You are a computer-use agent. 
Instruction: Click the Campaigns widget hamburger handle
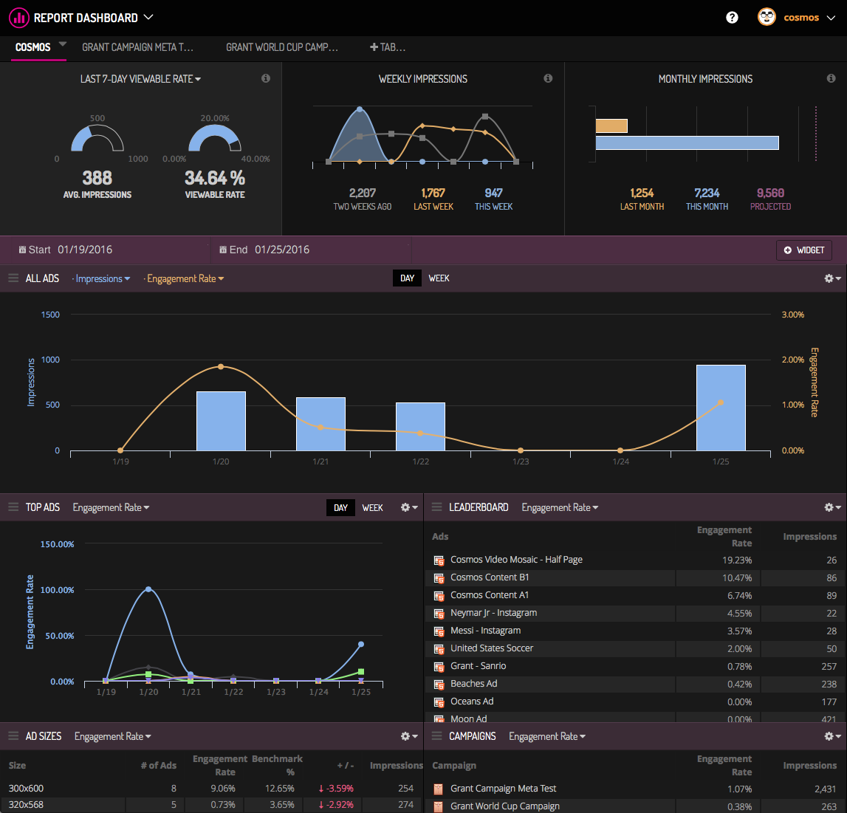click(437, 736)
